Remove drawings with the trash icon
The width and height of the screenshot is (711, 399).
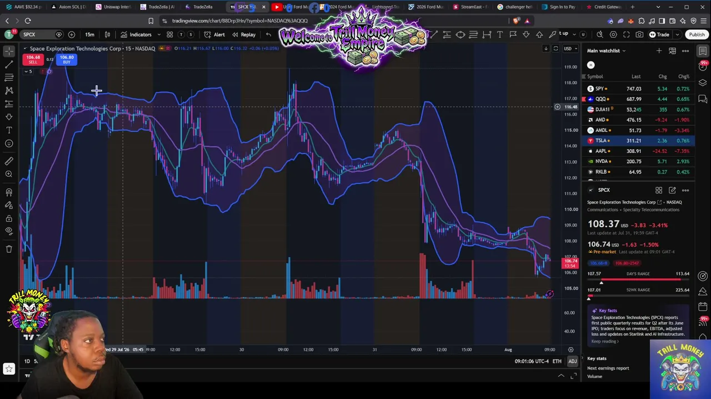(x=9, y=249)
